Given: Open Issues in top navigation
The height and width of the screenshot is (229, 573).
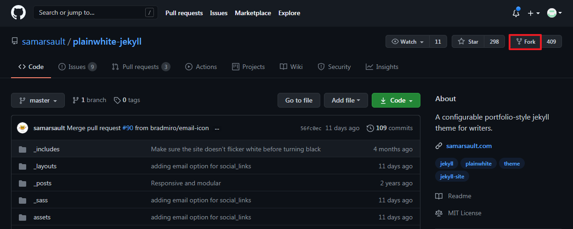Looking at the screenshot, I should [x=219, y=13].
